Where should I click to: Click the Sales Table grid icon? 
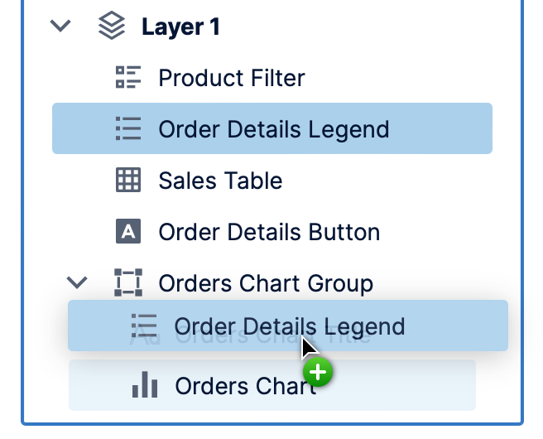[127, 181]
